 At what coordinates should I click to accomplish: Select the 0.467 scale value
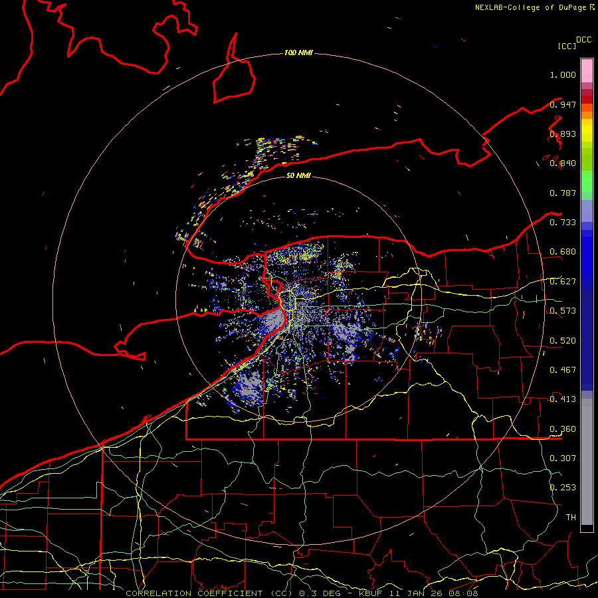coord(563,370)
